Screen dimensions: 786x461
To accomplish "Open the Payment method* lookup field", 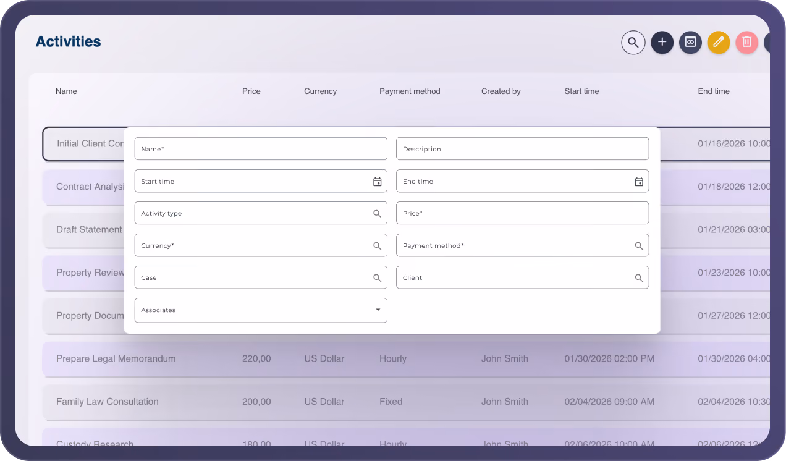I will tap(523, 245).
